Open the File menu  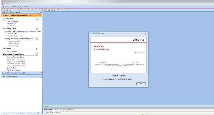(3, 7)
